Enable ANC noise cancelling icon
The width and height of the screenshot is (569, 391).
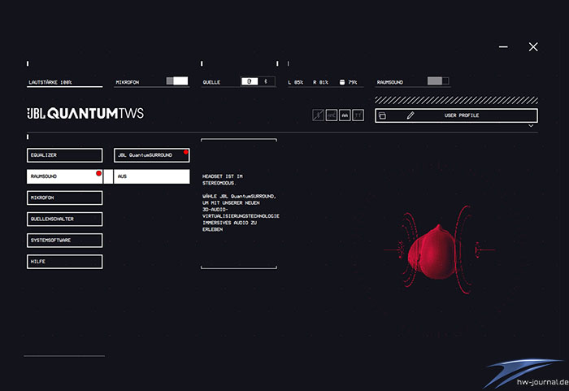332,115
